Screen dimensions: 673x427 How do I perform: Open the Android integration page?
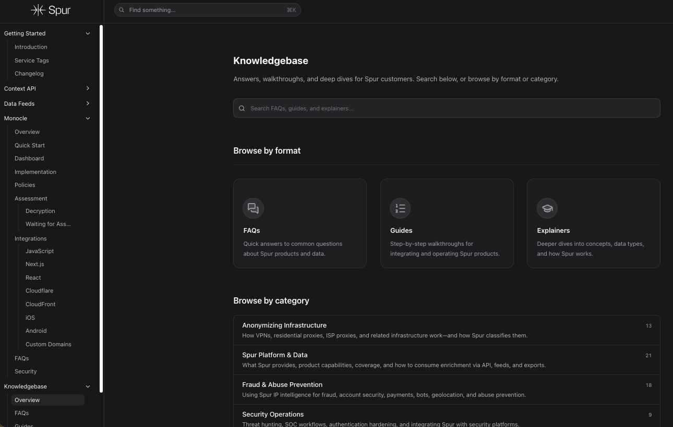coord(36,331)
